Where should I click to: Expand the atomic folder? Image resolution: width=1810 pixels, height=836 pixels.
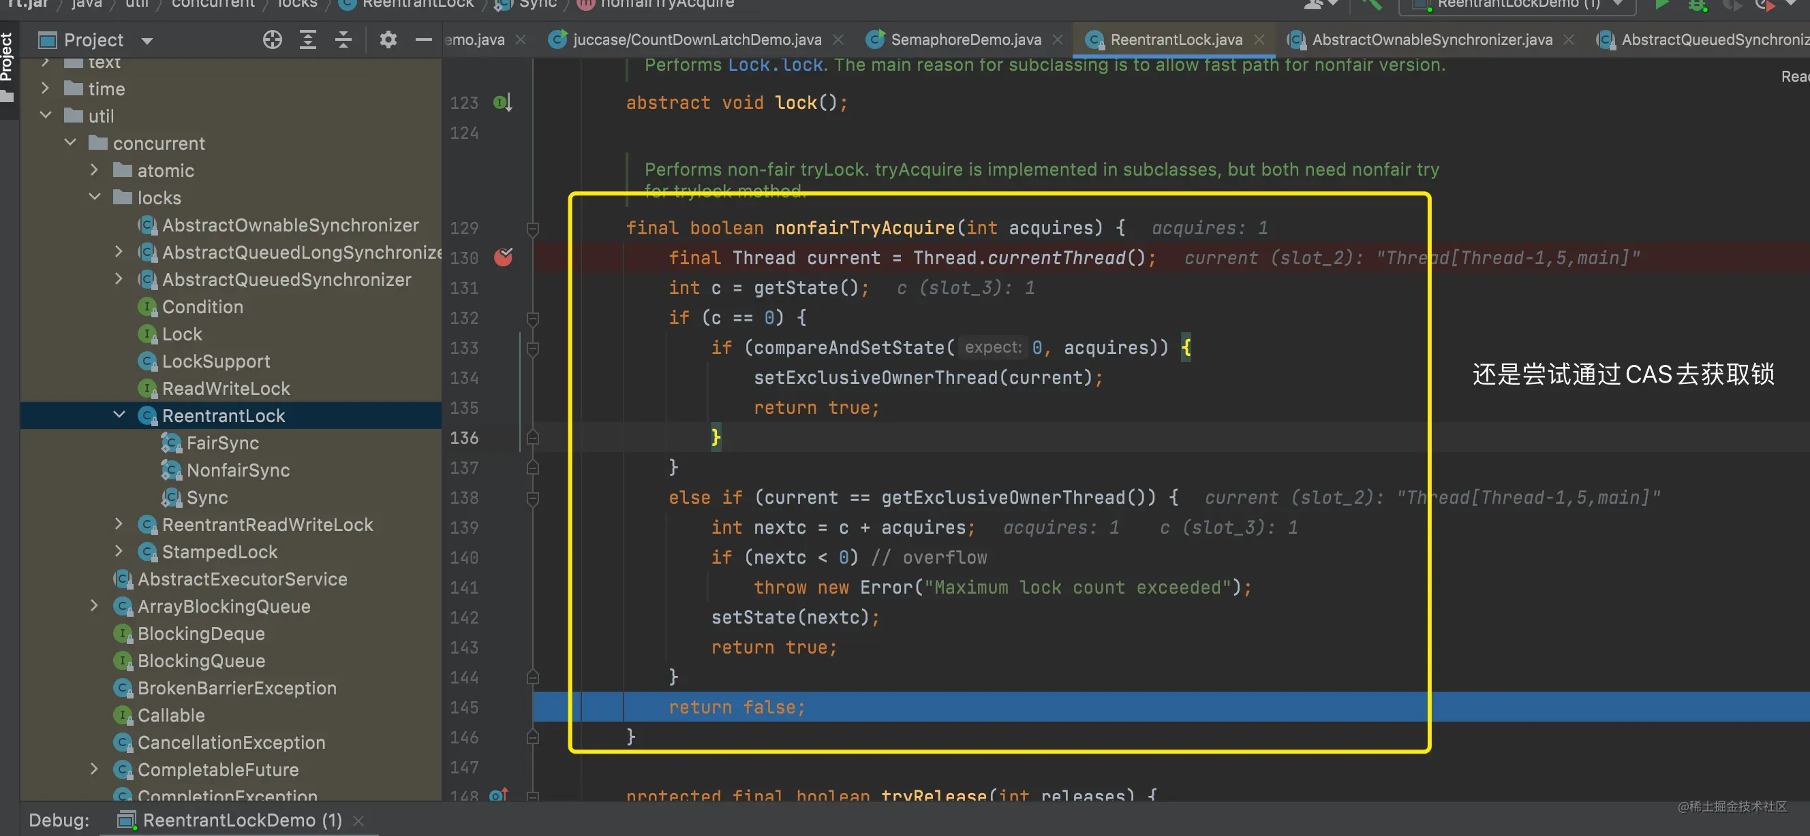(x=95, y=171)
